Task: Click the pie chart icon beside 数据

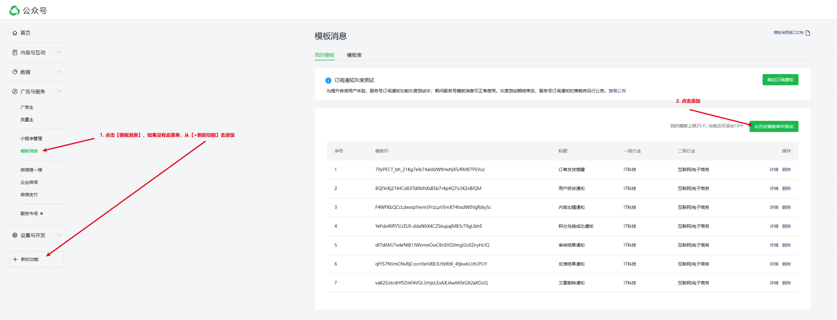Action: tap(15, 72)
